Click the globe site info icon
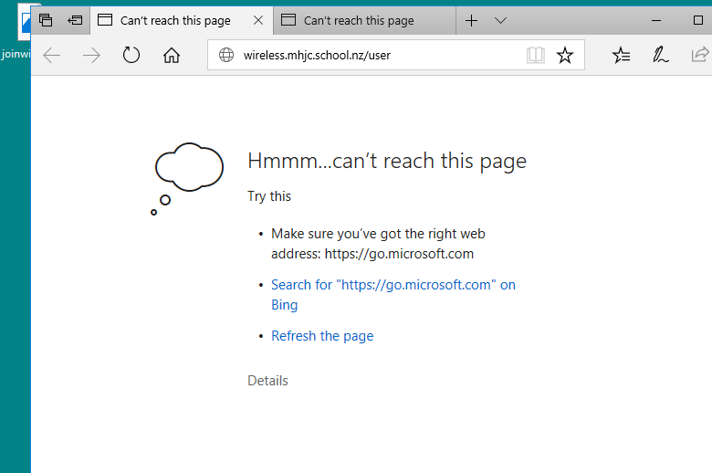This screenshot has width=712, height=473. pos(226,55)
